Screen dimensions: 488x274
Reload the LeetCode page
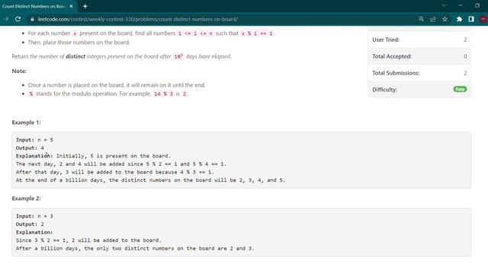[18, 19]
